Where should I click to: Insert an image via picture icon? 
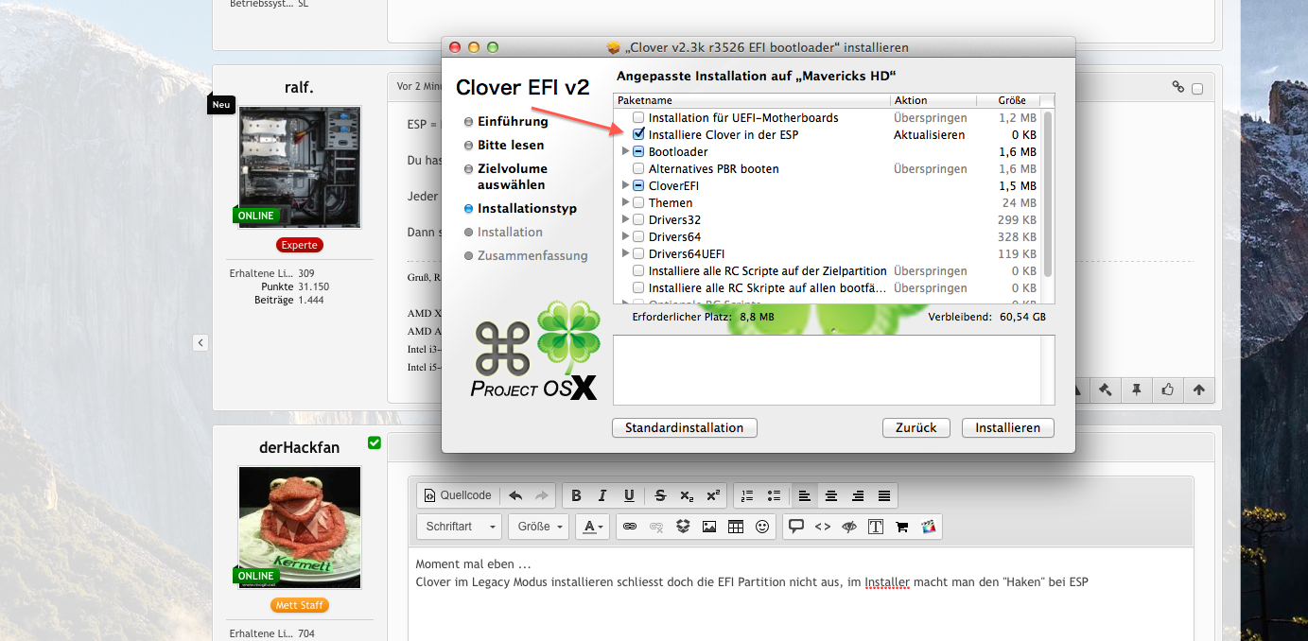[709, 527]
